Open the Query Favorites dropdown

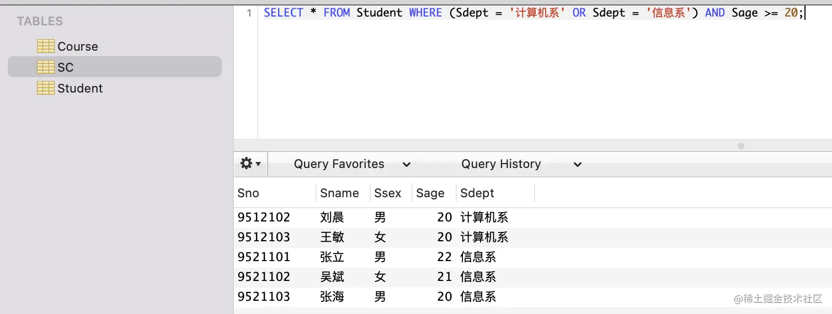[x=352, y=164]
